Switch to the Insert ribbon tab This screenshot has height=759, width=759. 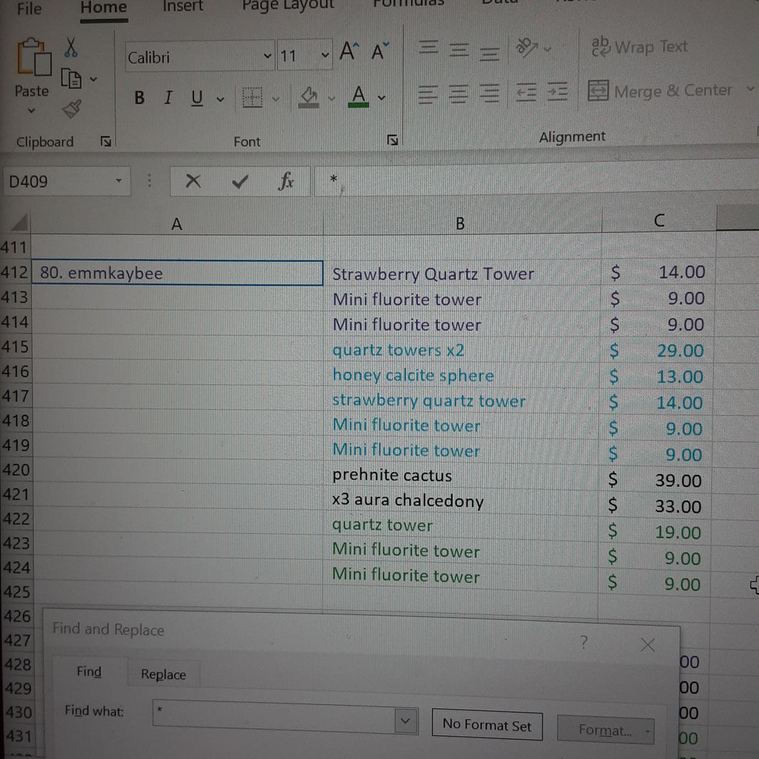click(x=183, y=6)
